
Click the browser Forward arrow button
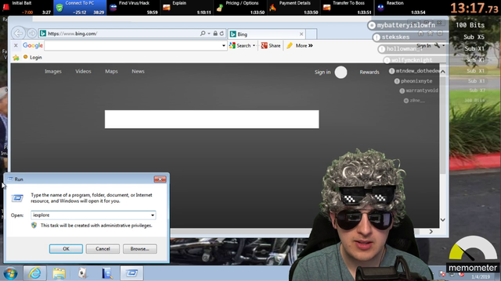tap(31, 33)
